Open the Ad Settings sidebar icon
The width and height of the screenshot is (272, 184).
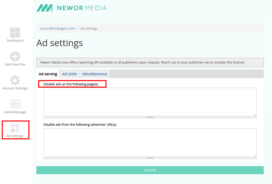[x=15, y=128]
